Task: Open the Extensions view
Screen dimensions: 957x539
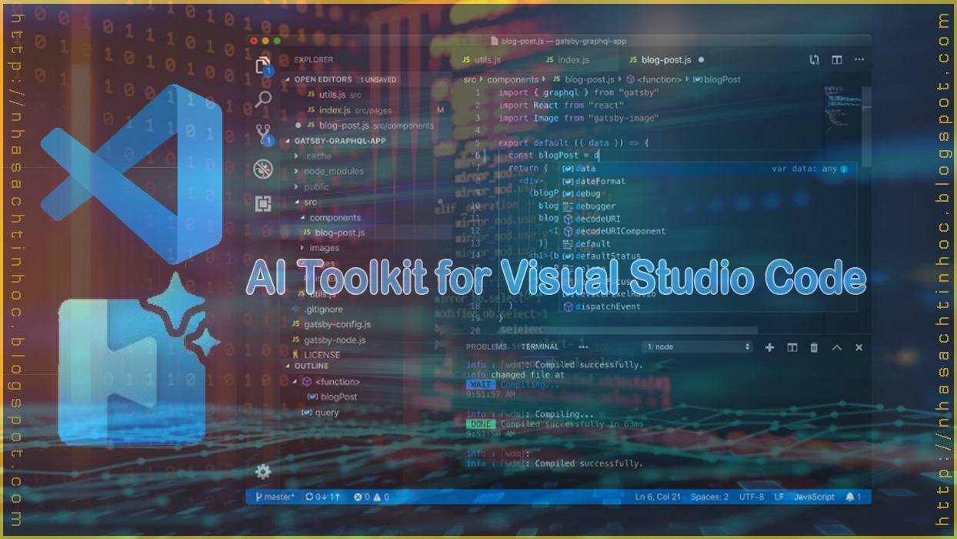Action: pyautogui.click(x=263, y=203)
